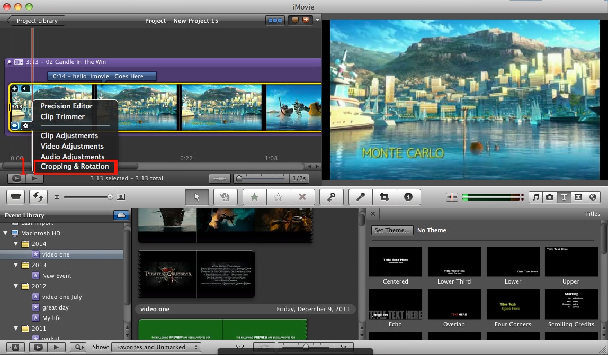Mark selection as favorite with filled star

[254, 197]
